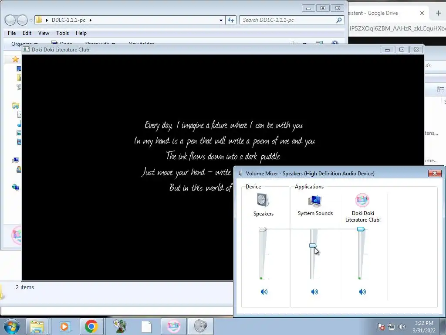Click the volume speaker tray icon
The height and width of the screenshot is (335, 446).
402,327
